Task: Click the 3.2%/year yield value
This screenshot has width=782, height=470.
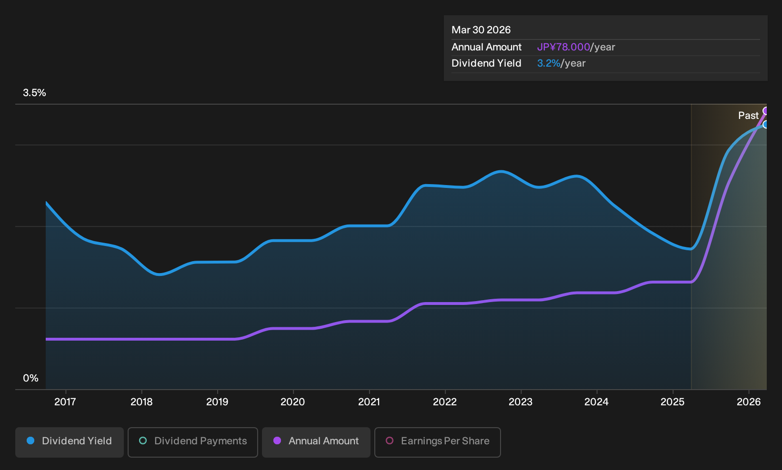Action: pos(561,63)
